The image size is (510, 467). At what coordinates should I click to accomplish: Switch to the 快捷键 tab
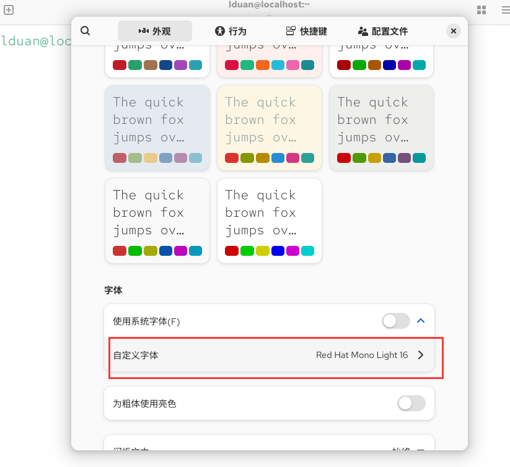pos(306,31)
